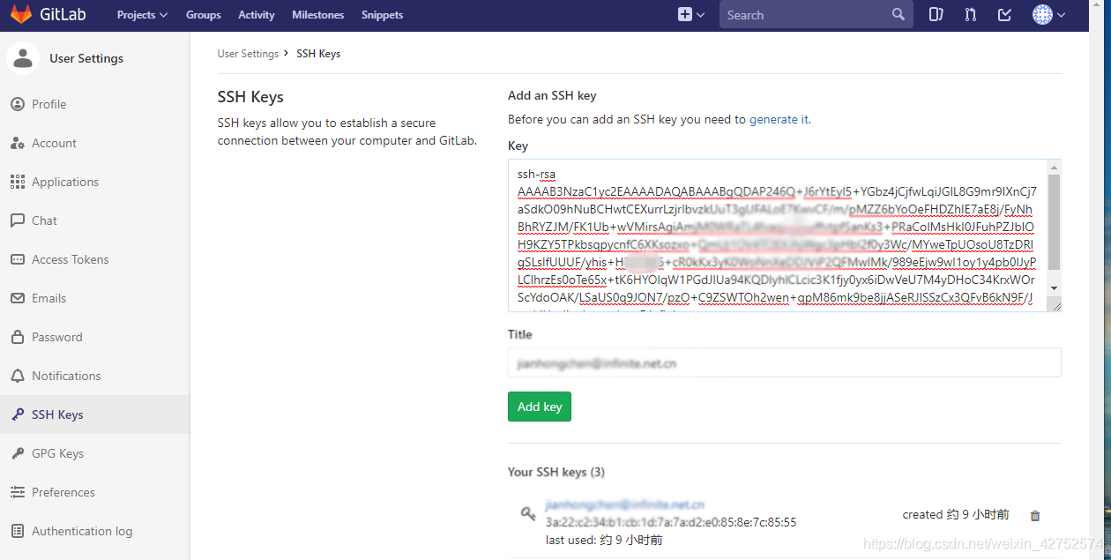Click the Key textarea scroll down arrow
1111x560 pixels.
pos(1054,288)
